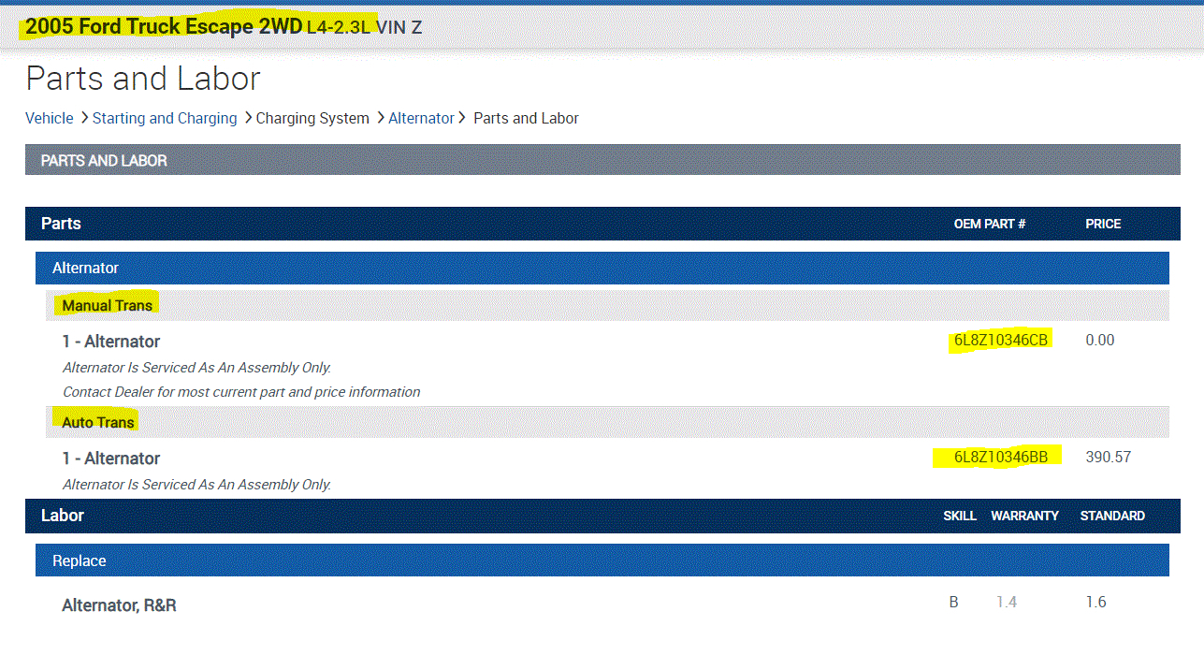
Task: Select the Auto Trans subheading
Action: pos(98,422)
